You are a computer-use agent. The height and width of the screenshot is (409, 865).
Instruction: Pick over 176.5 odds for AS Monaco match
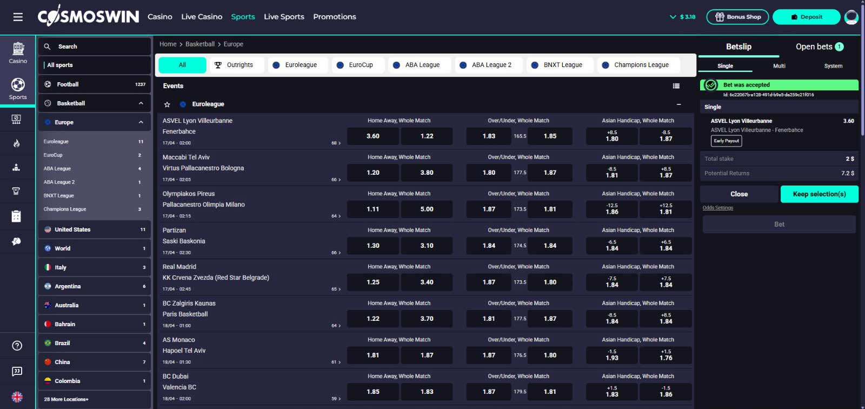click(489, 355)
